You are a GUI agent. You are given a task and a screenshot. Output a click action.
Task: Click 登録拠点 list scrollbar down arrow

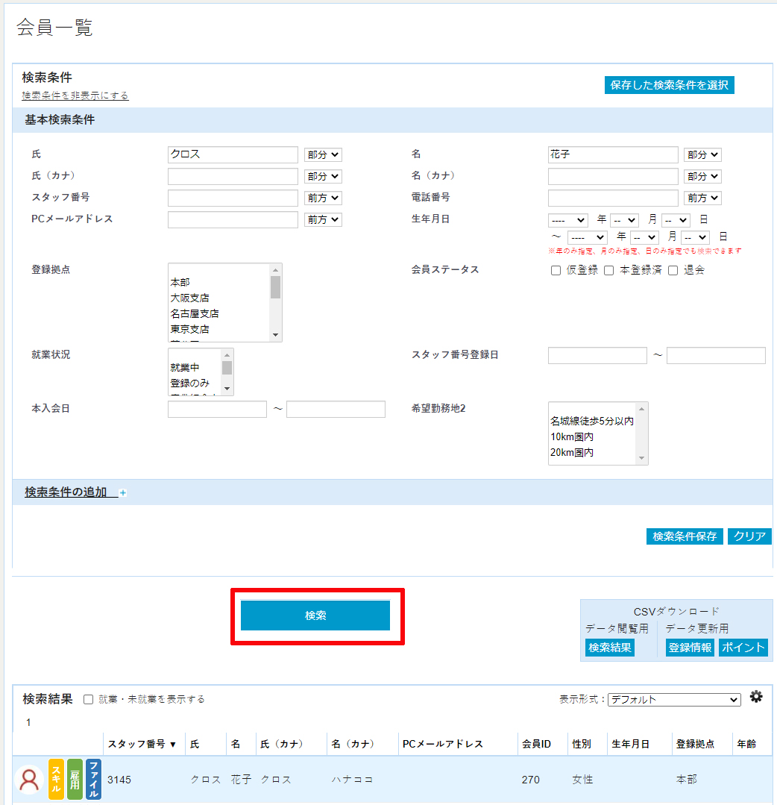(x=276, y=335)
